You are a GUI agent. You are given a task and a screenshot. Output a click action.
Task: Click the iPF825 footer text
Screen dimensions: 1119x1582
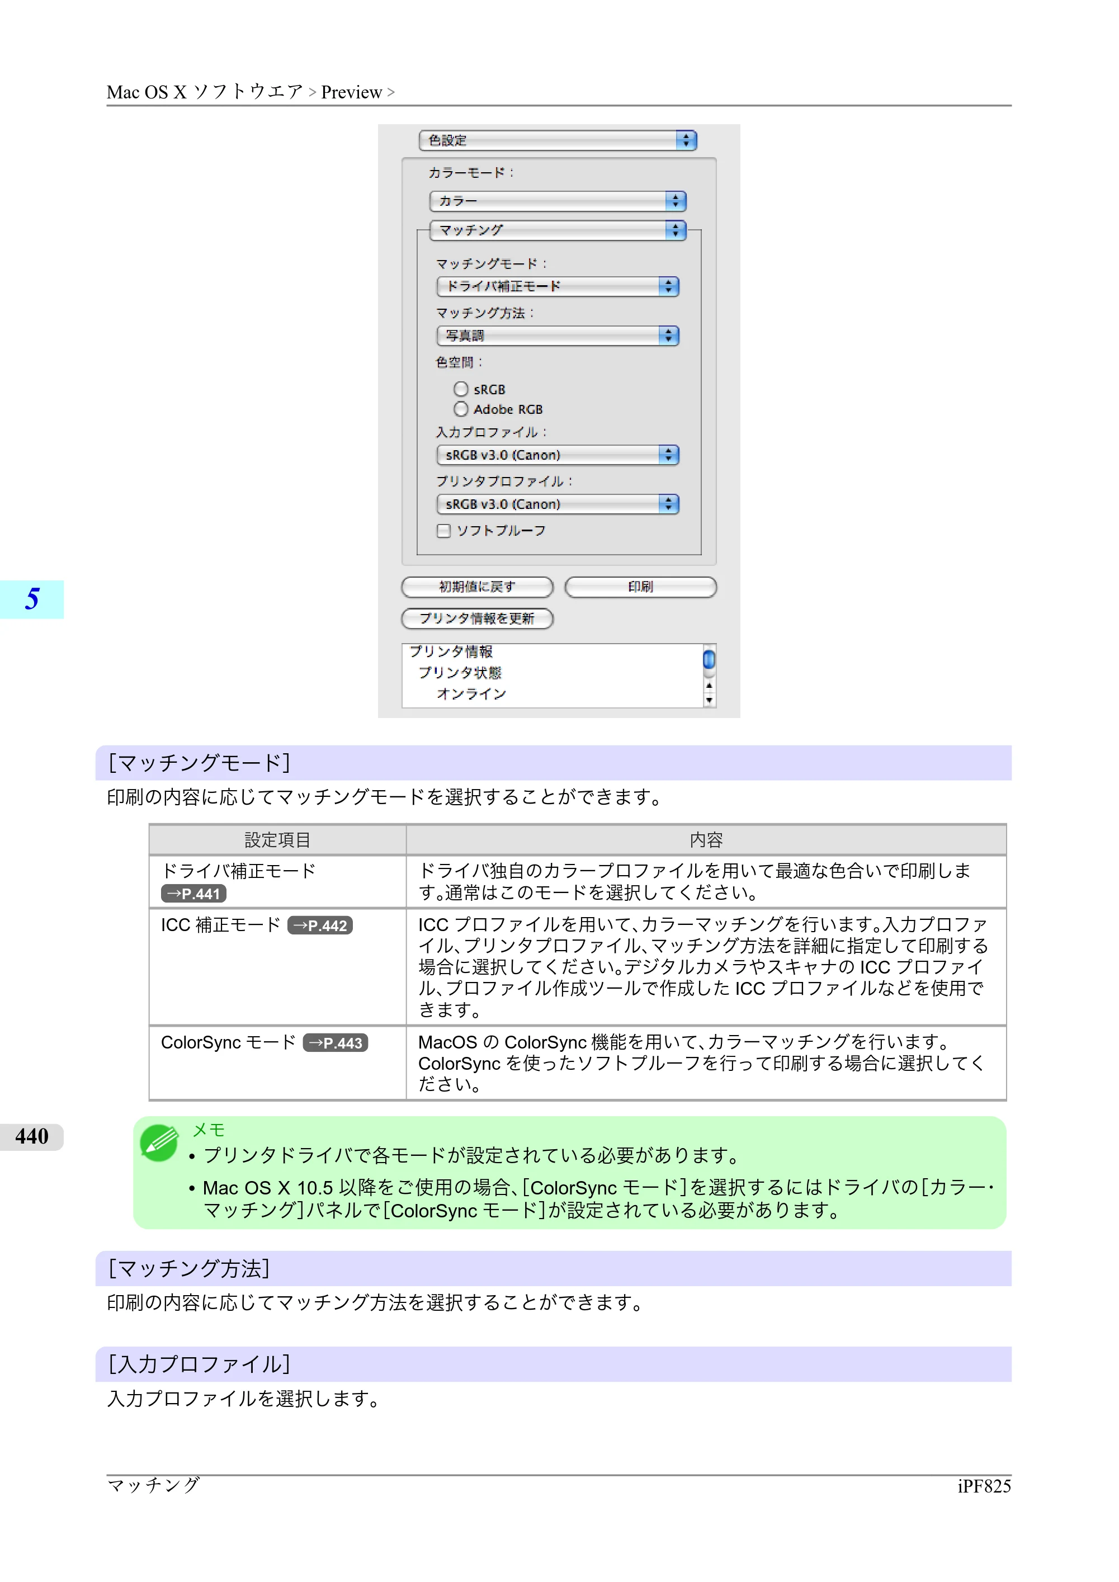coord(984,1486)
